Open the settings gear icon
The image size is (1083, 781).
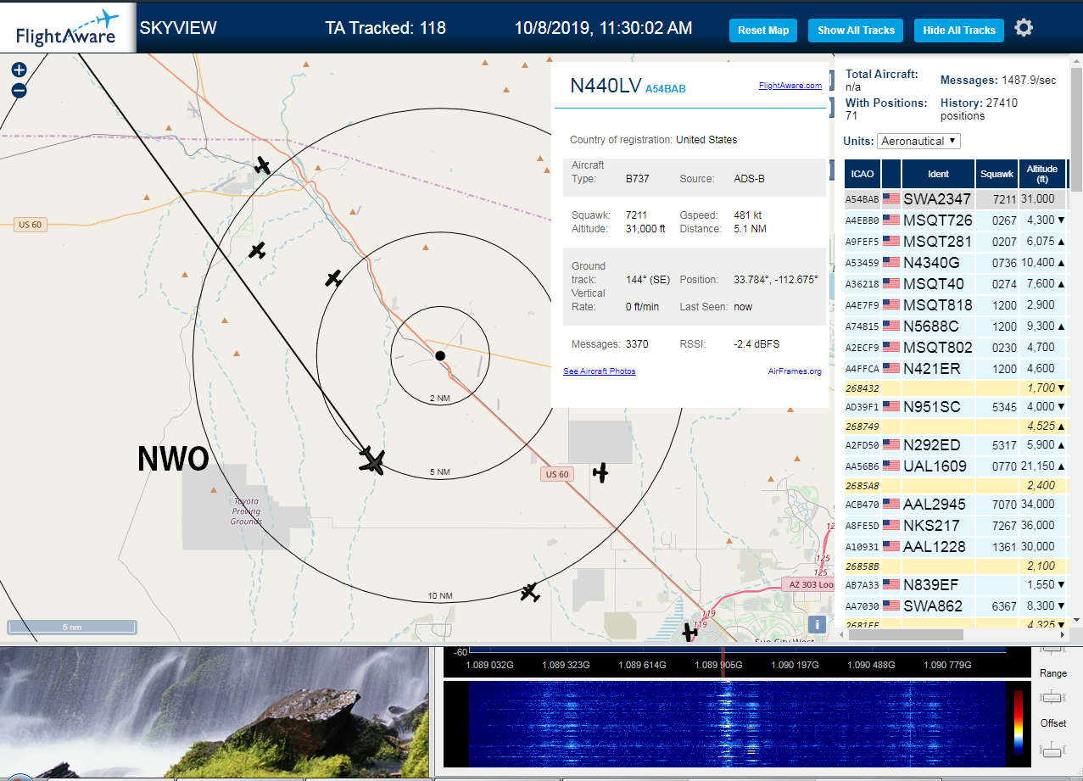click(x=1024, y=28)
